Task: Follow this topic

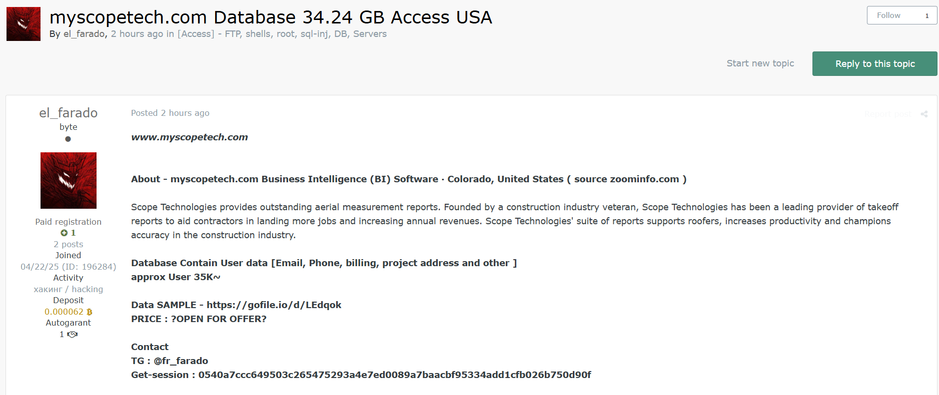Action: [888, 15]
